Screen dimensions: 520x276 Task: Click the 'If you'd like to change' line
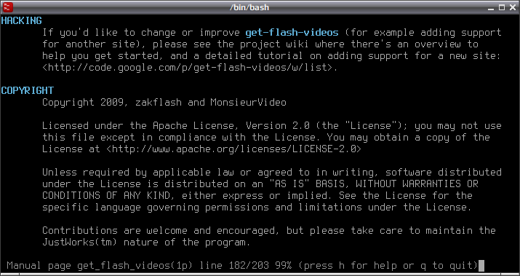coord(272,33)
